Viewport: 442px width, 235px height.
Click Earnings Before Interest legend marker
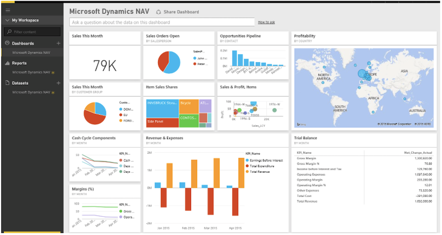click(247, 160)
